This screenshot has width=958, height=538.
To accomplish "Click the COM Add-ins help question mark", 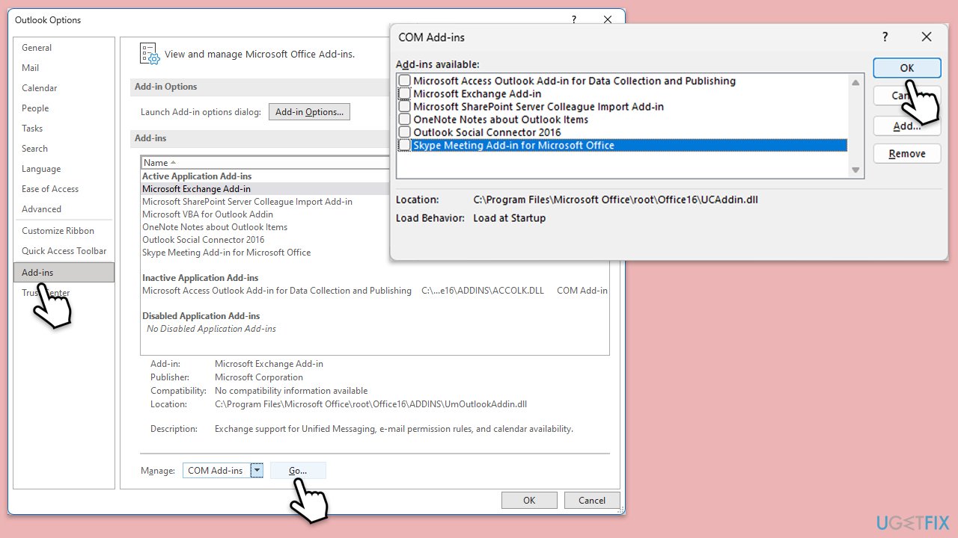I will (885, 37).
